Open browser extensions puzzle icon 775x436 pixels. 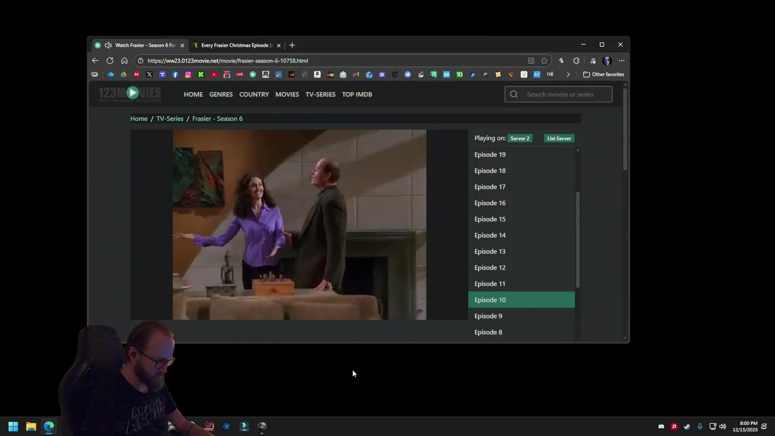pos(576,61)
